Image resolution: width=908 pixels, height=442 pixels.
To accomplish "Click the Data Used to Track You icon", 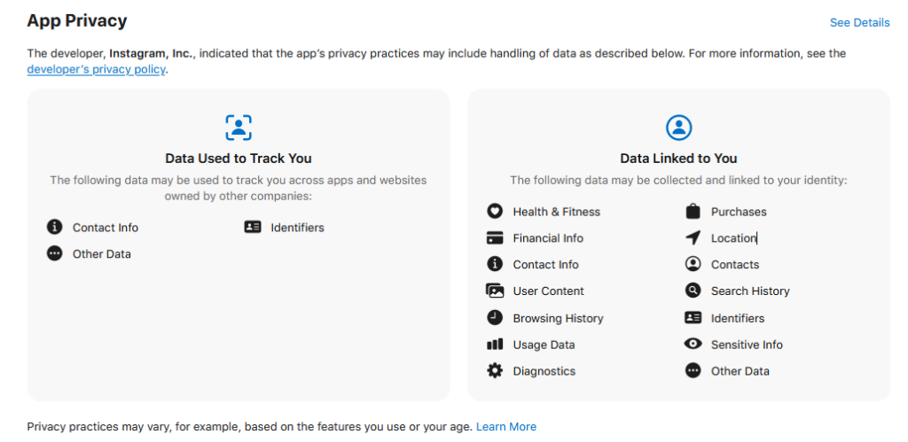I will point(239,127).
